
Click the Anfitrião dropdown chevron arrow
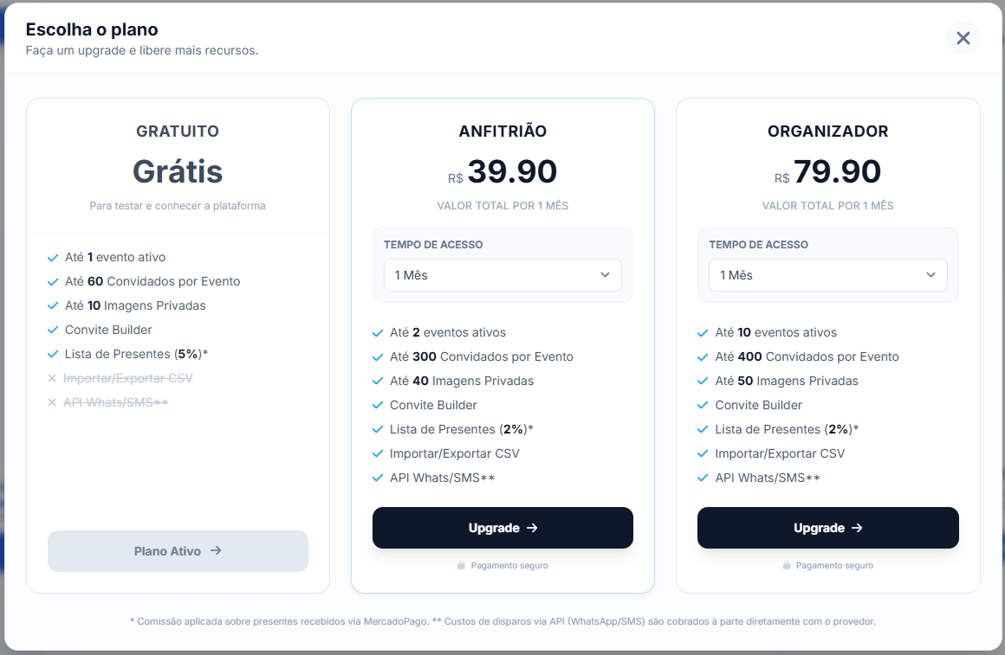pos(606,275)
